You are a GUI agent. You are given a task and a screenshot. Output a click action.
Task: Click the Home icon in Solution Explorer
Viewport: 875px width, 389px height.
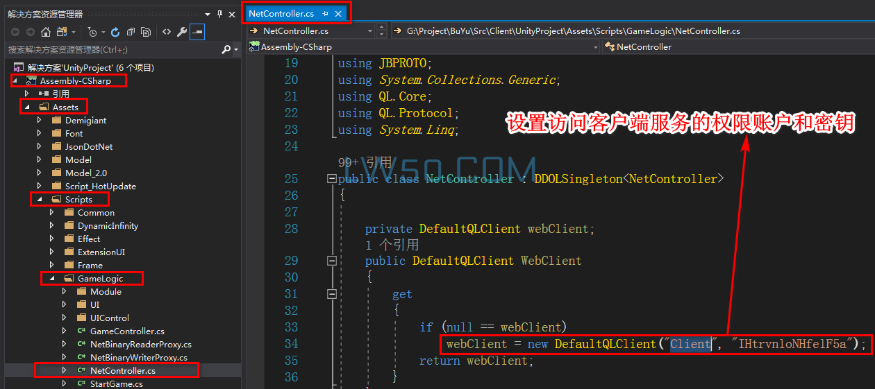[x=46, y=32]
